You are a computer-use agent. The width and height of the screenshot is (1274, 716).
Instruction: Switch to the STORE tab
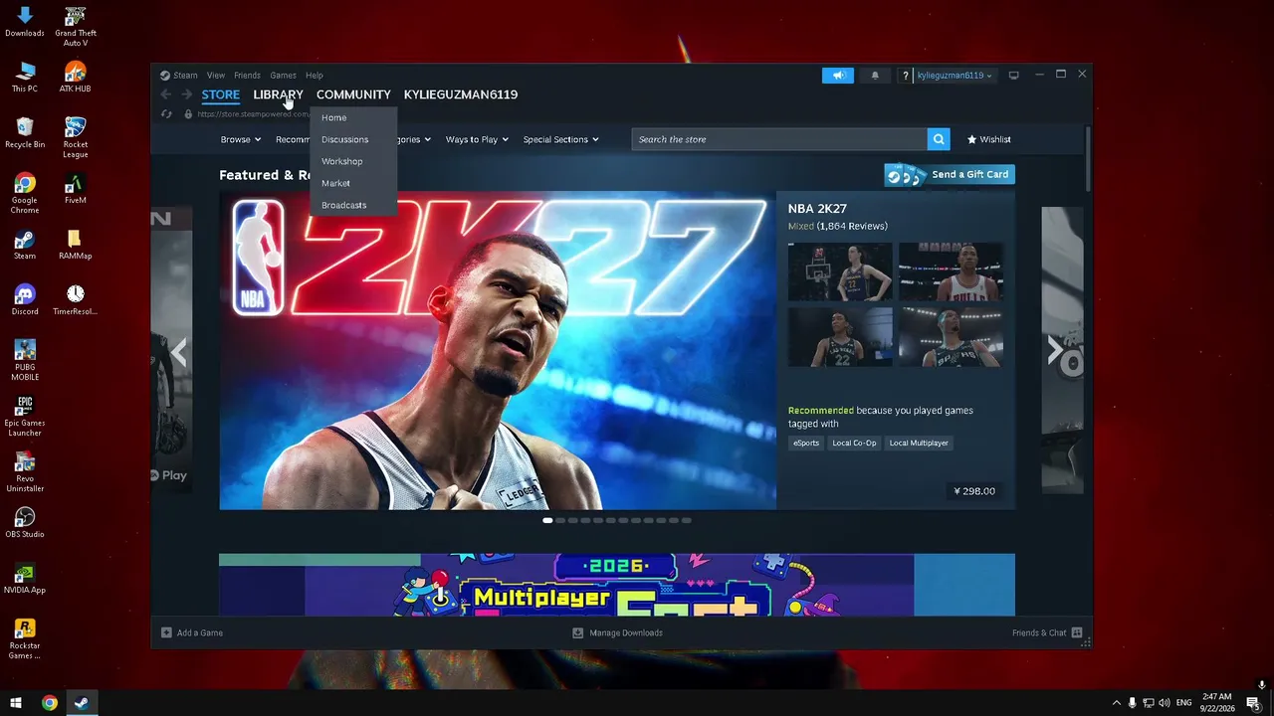pos(221,94)
